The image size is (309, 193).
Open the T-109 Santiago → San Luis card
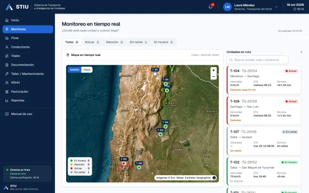(264, 110)
